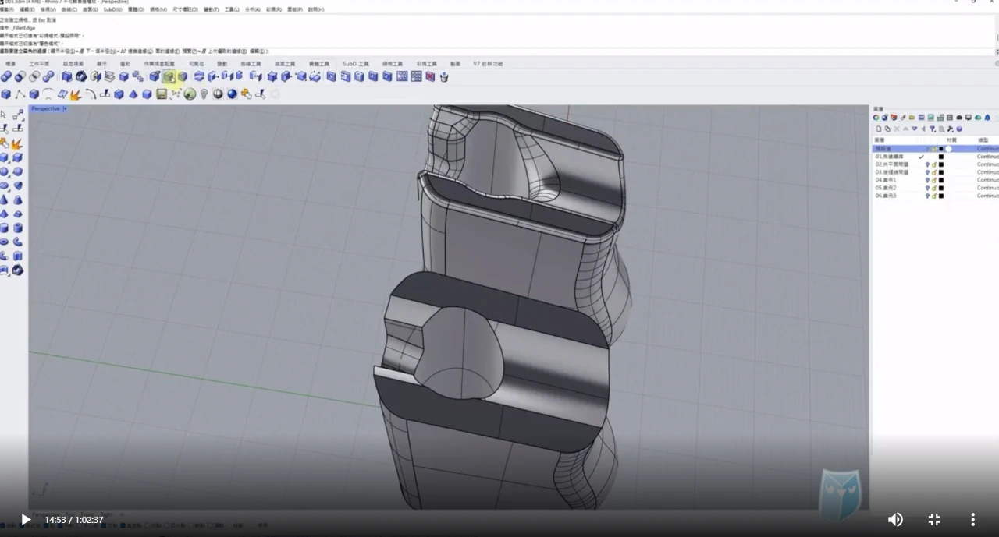
Task: Create a new layer with the page icon
Action: click(878, 129)
